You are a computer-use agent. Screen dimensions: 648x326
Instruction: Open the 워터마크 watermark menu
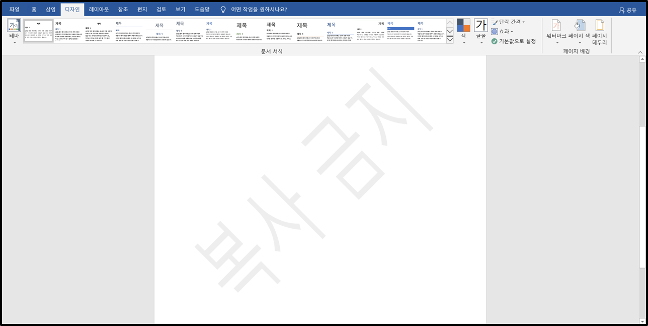point(556,32)
